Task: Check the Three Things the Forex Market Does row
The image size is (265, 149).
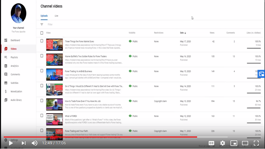Action: pyautogui.click(x=42, y=41)
